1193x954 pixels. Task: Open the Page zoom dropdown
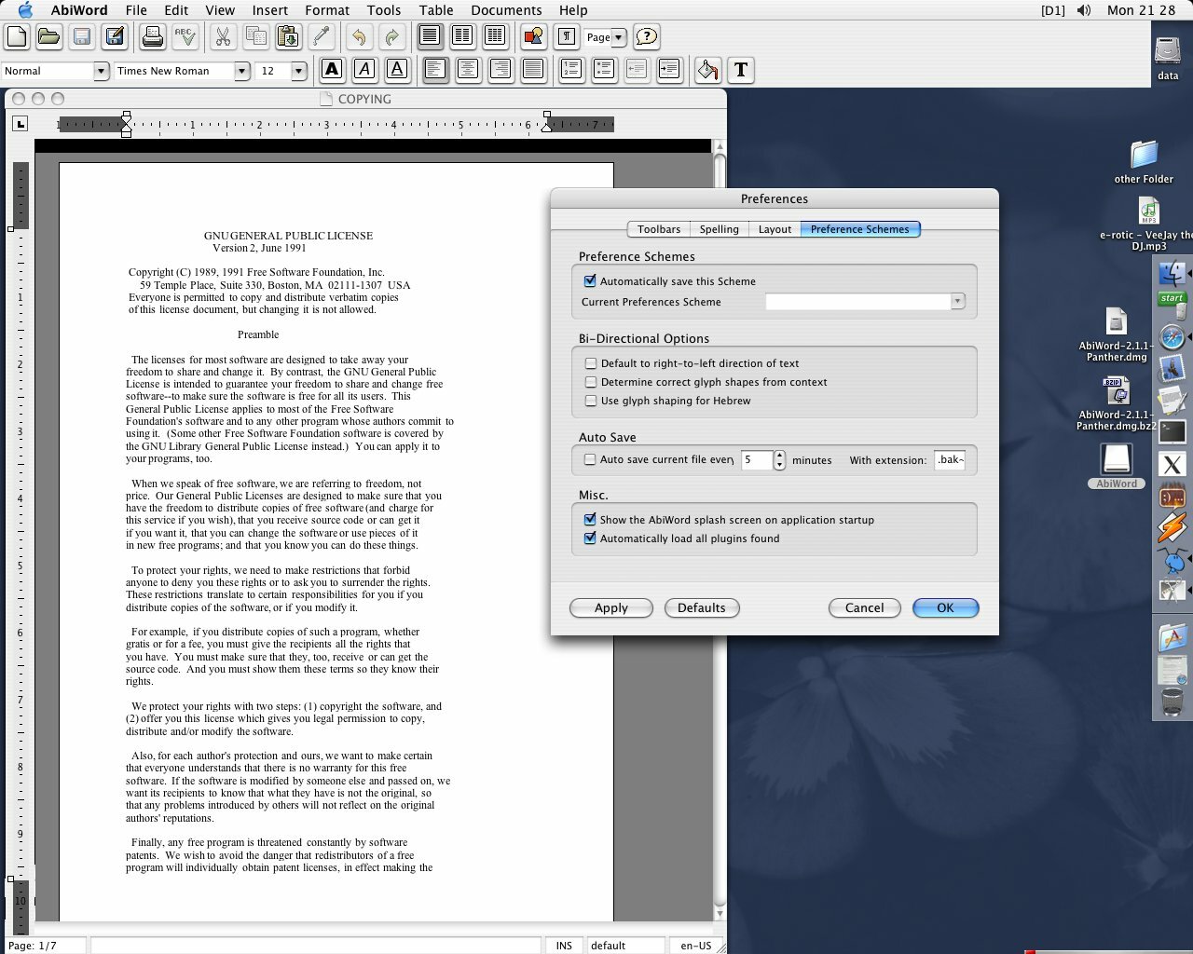tap(619, 37)
